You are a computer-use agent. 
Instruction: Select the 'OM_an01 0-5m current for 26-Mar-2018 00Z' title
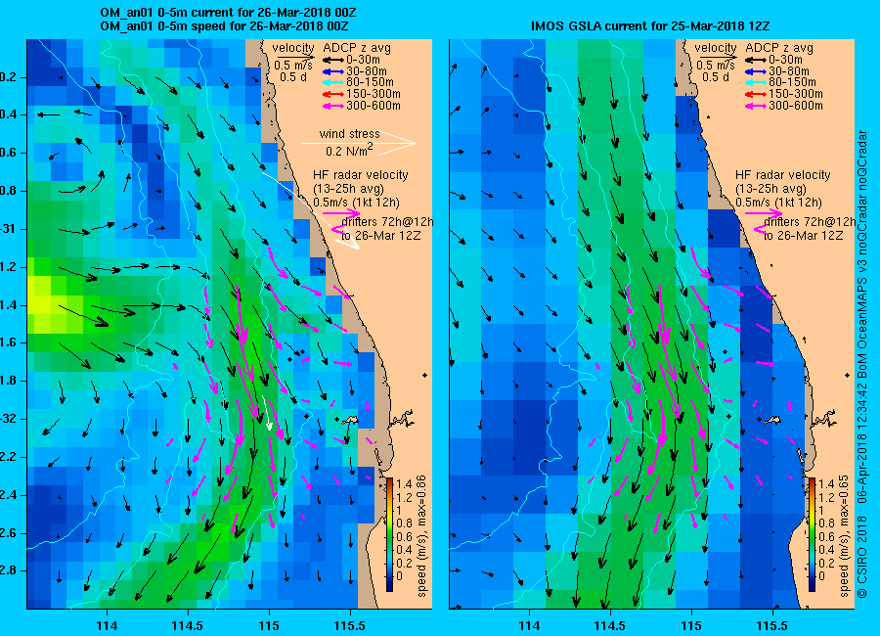pos(228,13)
